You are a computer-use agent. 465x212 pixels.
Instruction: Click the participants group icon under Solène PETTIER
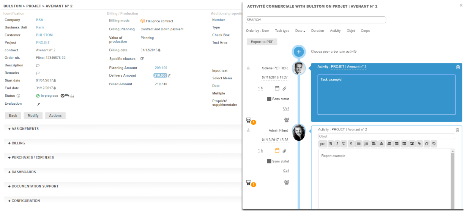[x=287, y=120]
